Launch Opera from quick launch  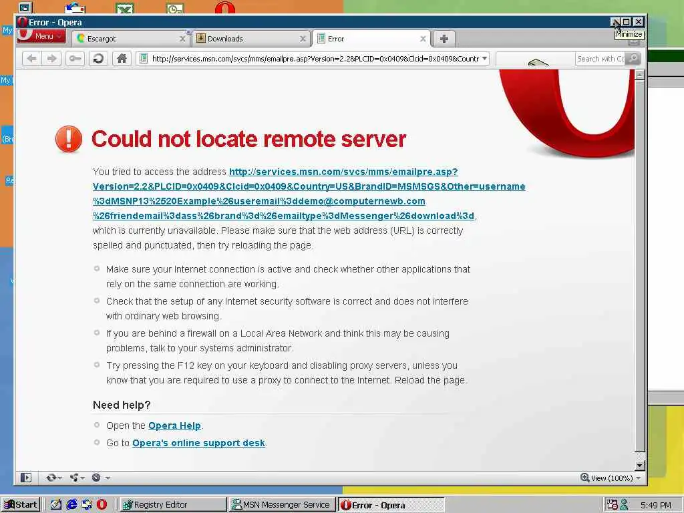[102, 505]
